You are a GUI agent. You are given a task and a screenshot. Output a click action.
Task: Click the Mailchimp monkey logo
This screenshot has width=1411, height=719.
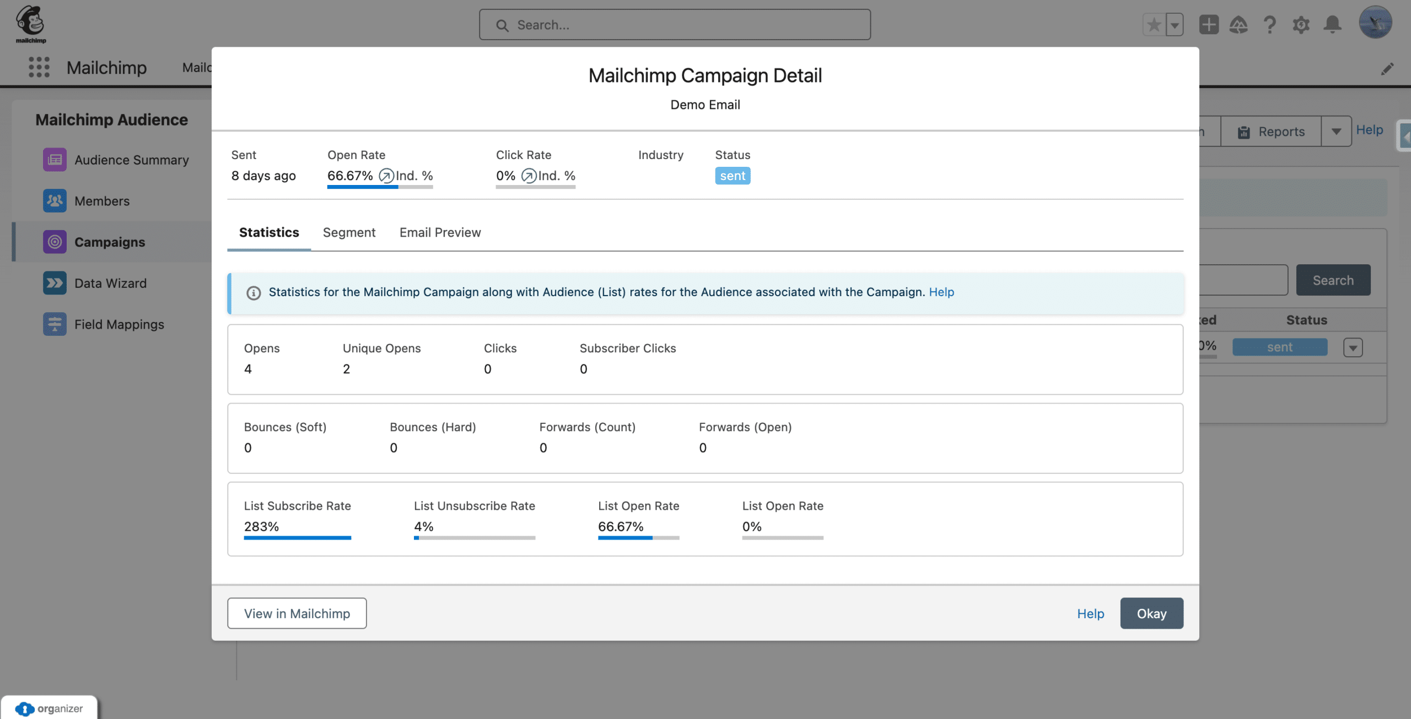(x=30, y=24)
